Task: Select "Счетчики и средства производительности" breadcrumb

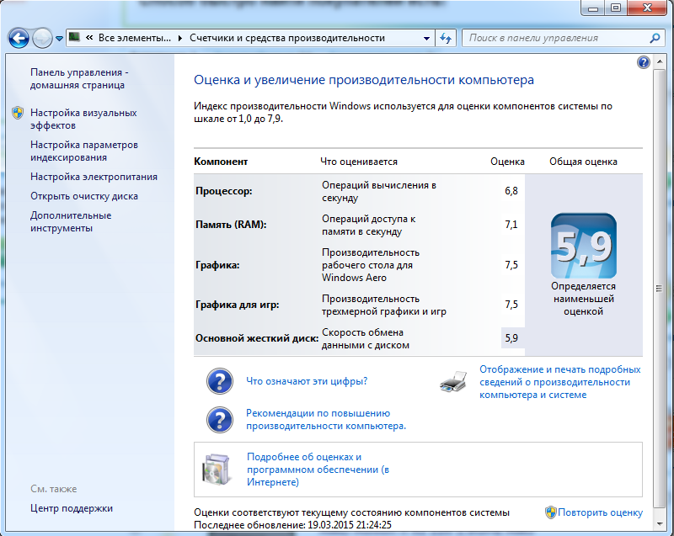Action: 286,38
